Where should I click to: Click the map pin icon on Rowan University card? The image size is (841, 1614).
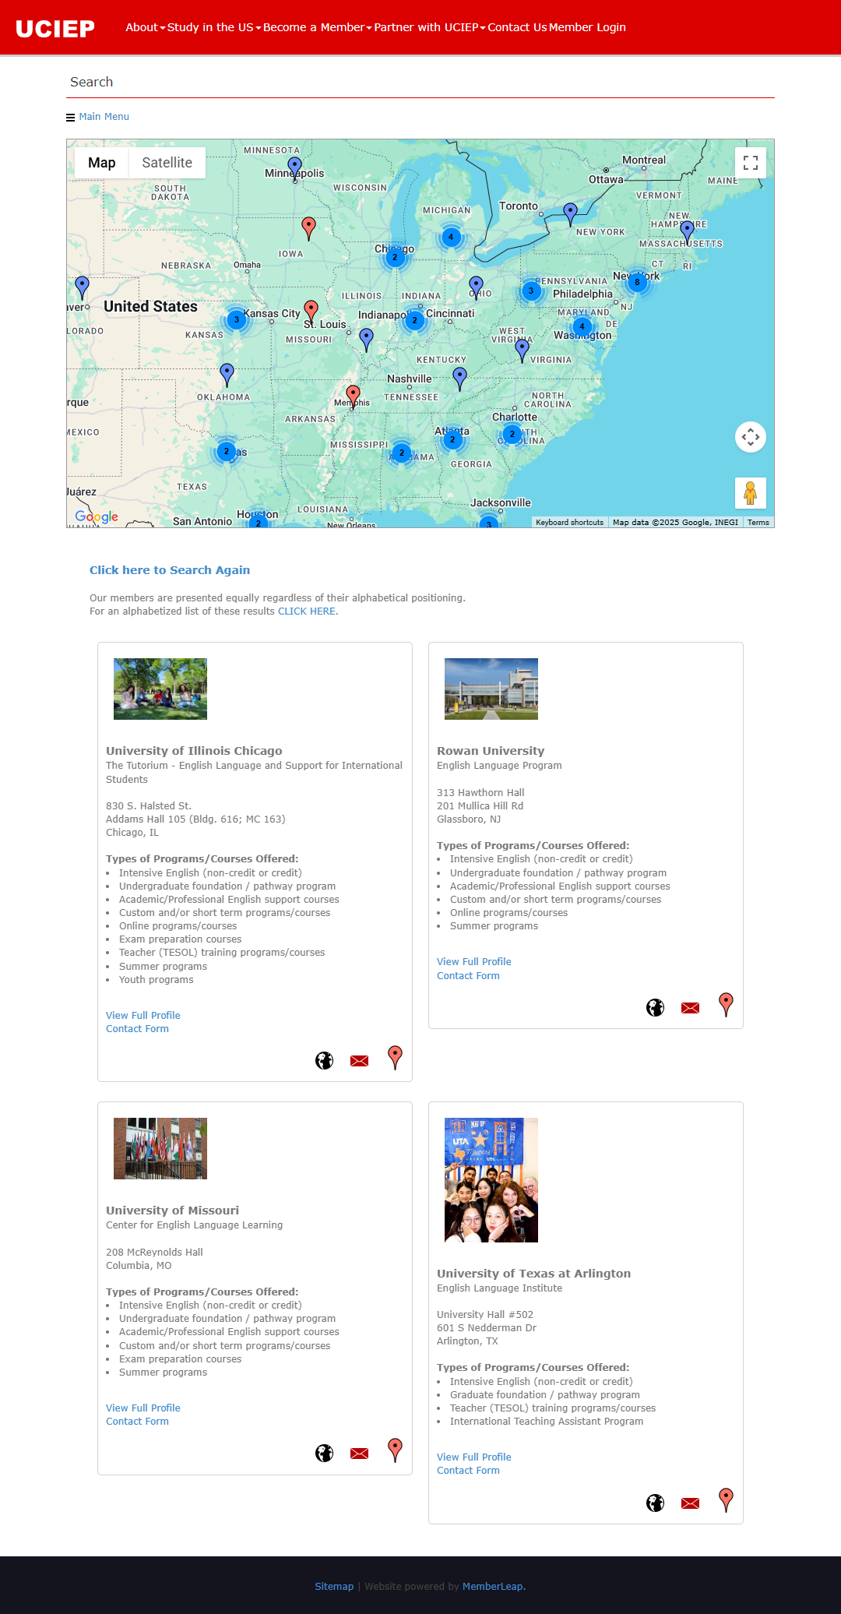point(726,1004)
